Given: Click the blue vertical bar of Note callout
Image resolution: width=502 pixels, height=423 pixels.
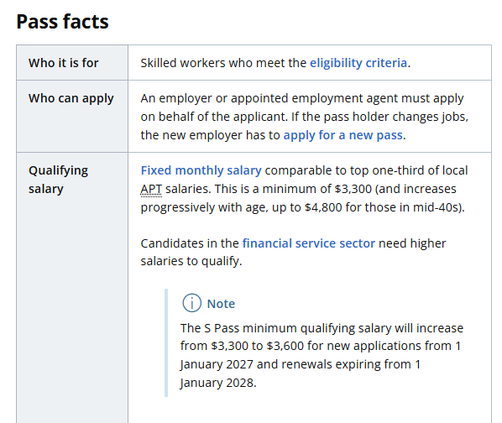Looking at the screenshot, I should coord(166,342).
